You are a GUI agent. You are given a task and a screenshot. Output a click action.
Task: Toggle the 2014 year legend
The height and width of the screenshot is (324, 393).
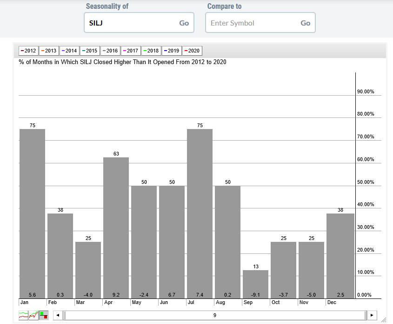(69, 51)
